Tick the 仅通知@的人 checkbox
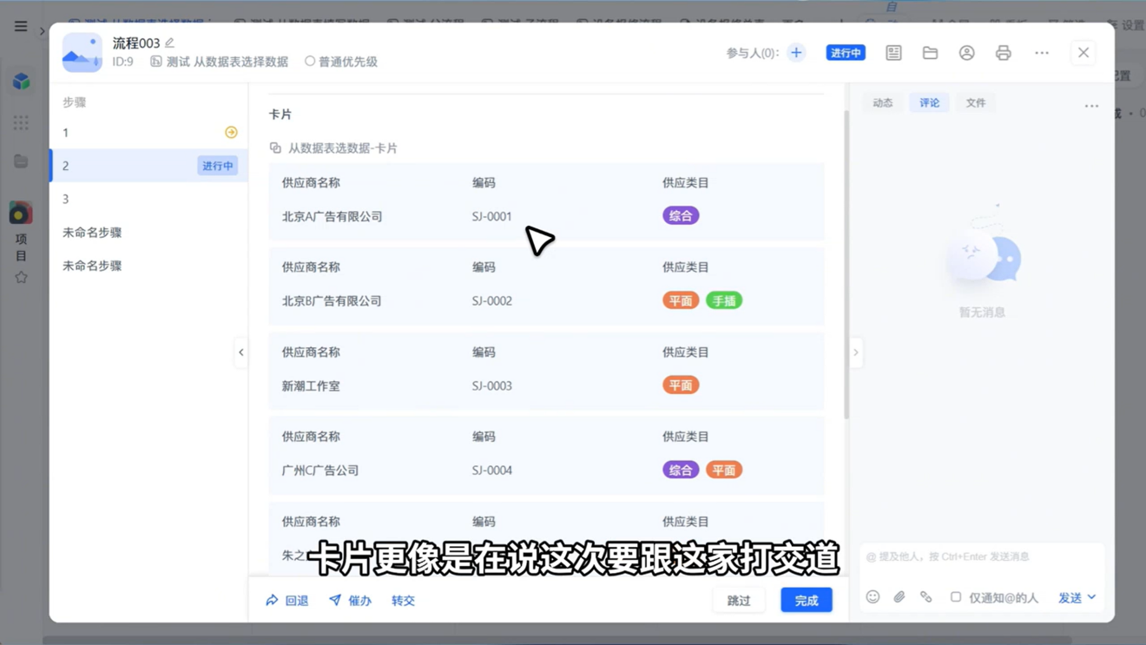The image size is (1146, 645). [956, 597]
